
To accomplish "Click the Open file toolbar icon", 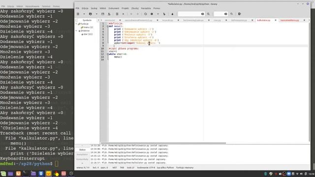I will tap(91, 14).
